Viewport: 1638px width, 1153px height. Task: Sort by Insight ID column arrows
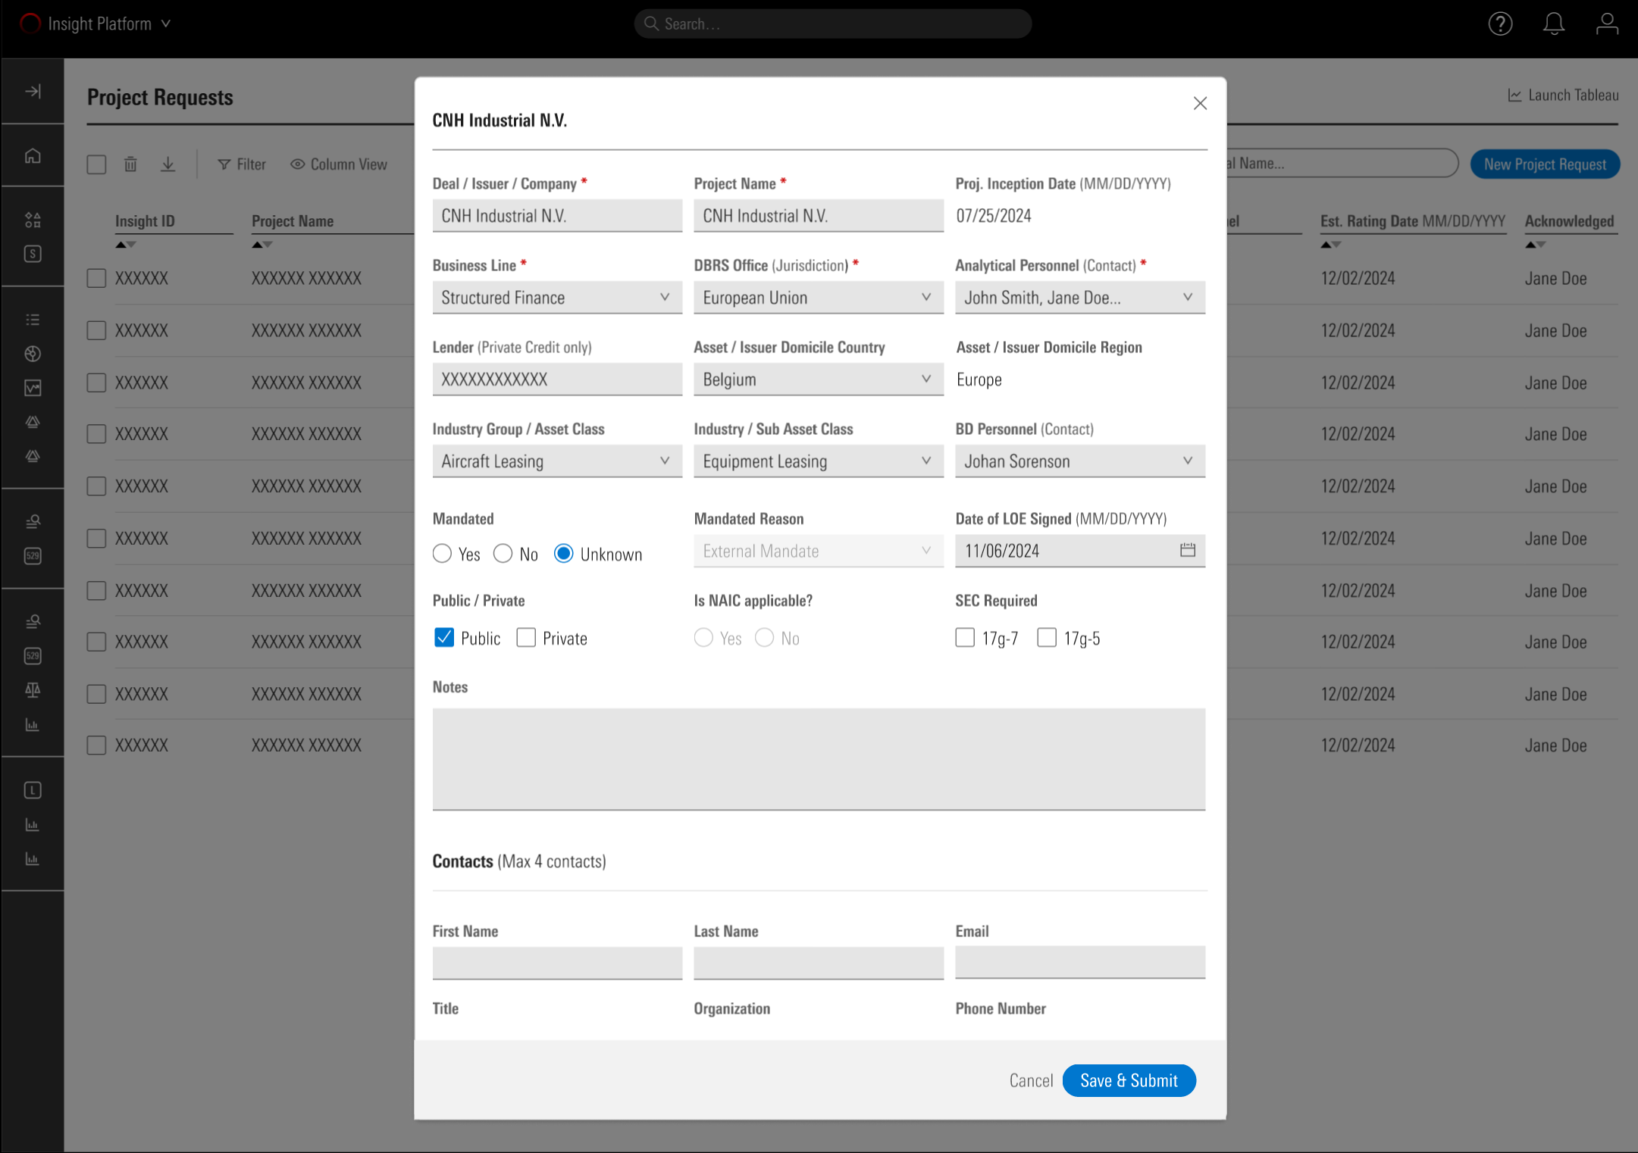tap(126, 245)
